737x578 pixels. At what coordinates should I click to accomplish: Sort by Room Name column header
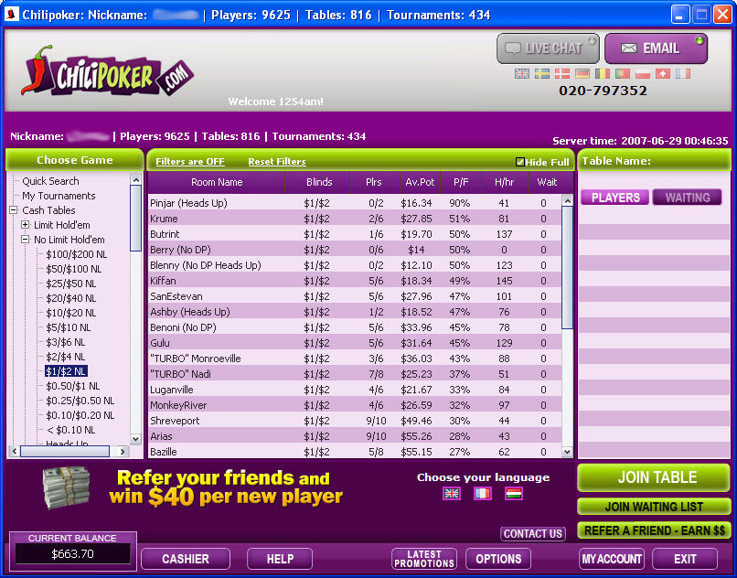[216, 183]
